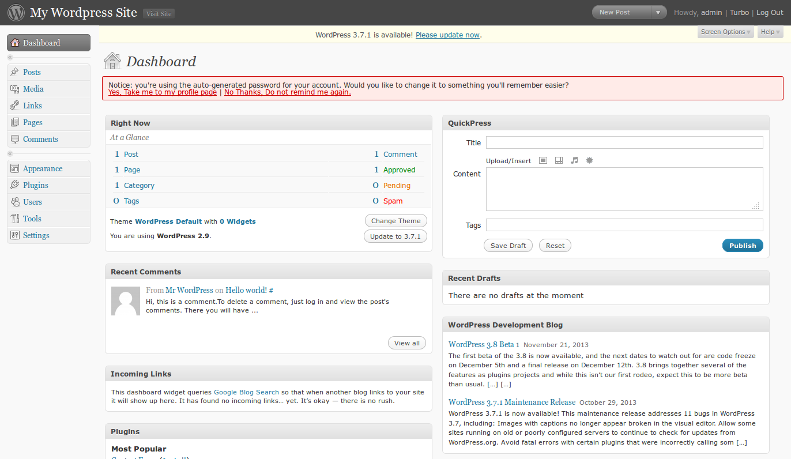This screenshot has height=459, width=791.
Task: Click the add image icon in QuickPress
Action: point(543,161)
